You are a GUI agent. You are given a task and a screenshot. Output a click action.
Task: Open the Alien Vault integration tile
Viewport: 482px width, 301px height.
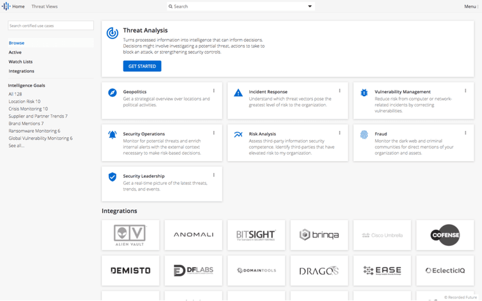[130, 235]
